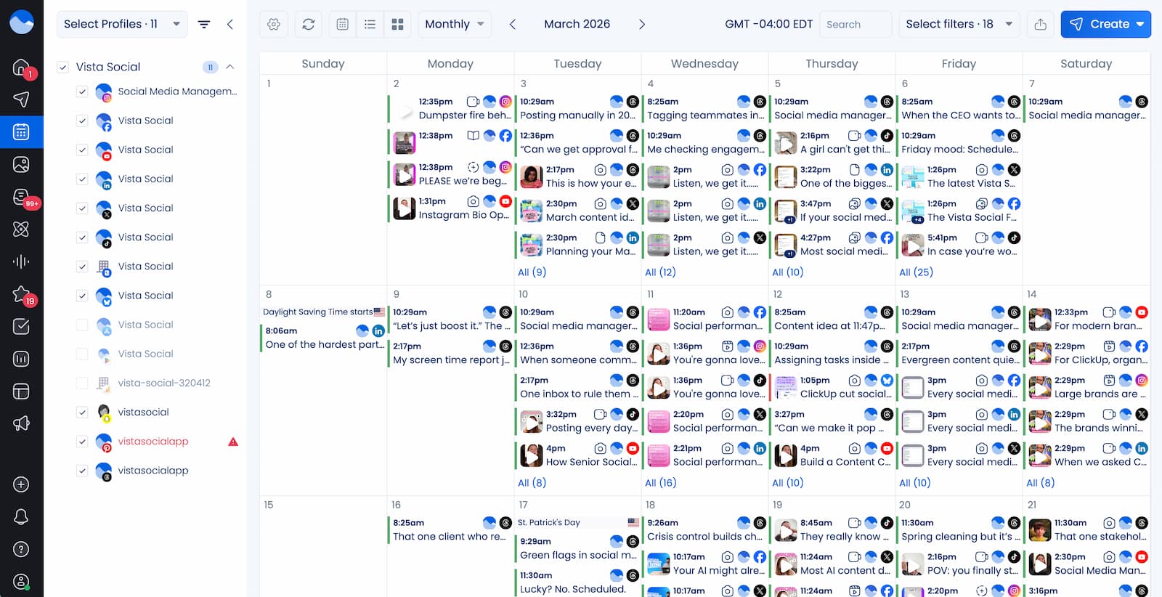Uncheck Social Media Managem... profile checkbox
This screenshot has width=1162, height=597.
click(x=82, y=92)
